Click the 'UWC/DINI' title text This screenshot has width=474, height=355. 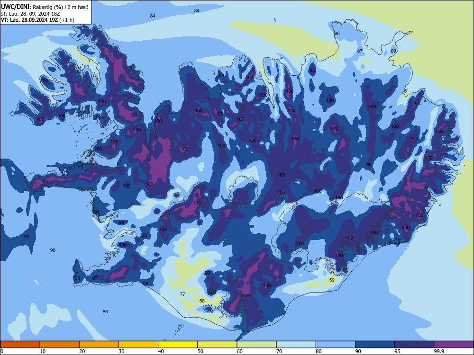tap(15, 7)
